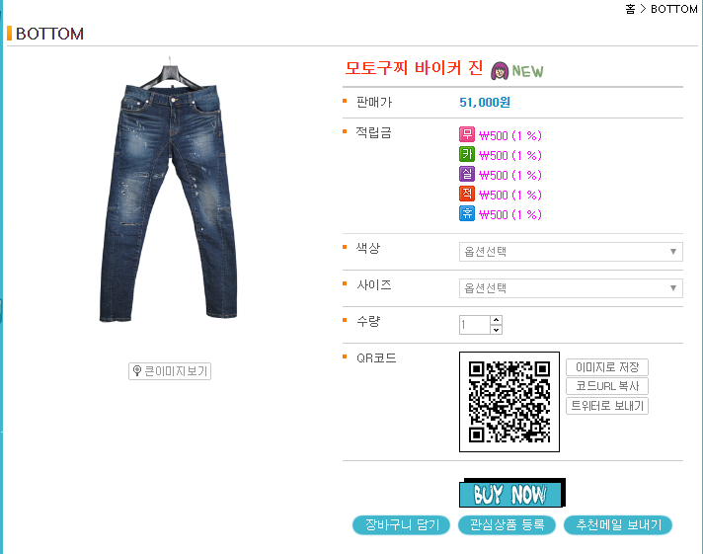Increase quantity with the up arrow
Screen dimensions: 703x554
(496, 320)
